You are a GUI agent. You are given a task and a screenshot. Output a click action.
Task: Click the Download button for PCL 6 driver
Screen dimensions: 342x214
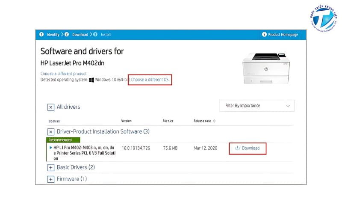248,148
